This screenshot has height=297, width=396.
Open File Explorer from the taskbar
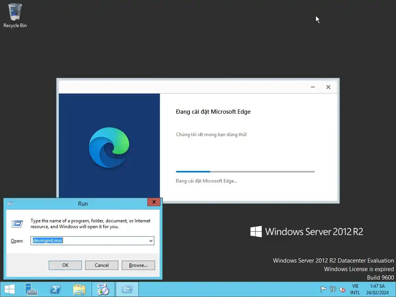(79, 289)
